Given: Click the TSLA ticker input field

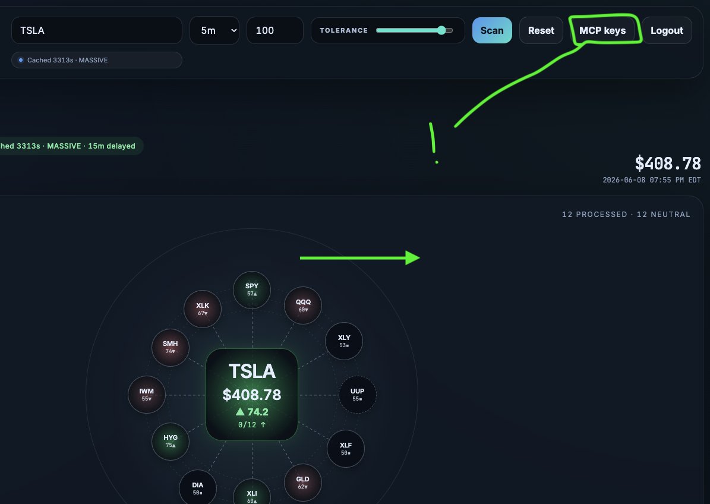Looking at the screenshot, I should 96,30.
